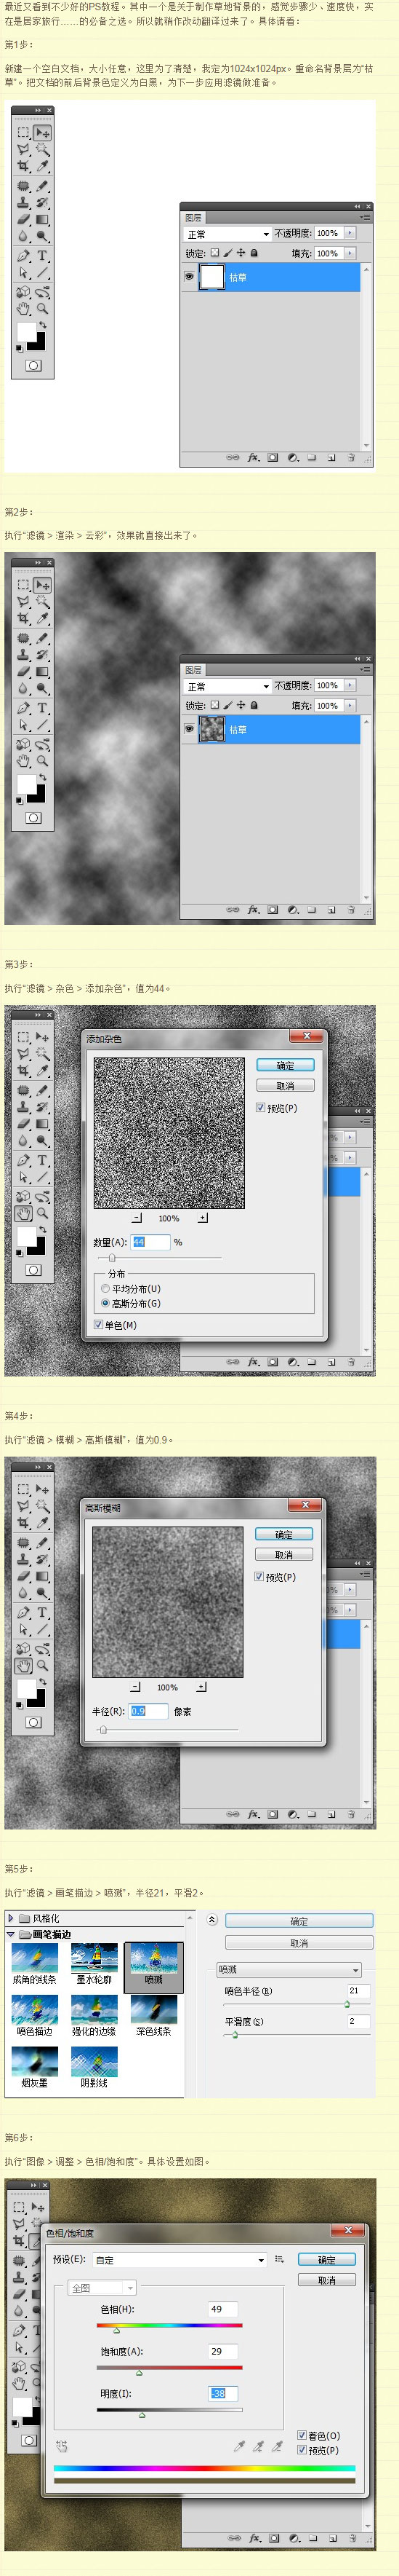Click the 明度(I) value field
The height and width of the screenshot is (2576, 399).
[223, 2393]
